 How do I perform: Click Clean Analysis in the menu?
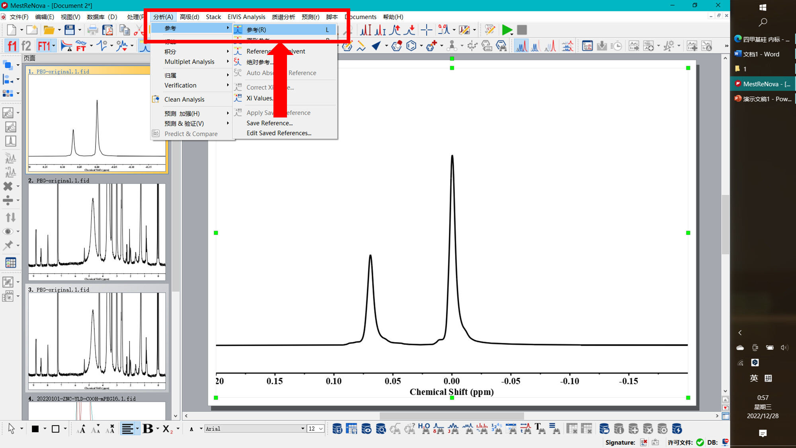click(184, 100)
